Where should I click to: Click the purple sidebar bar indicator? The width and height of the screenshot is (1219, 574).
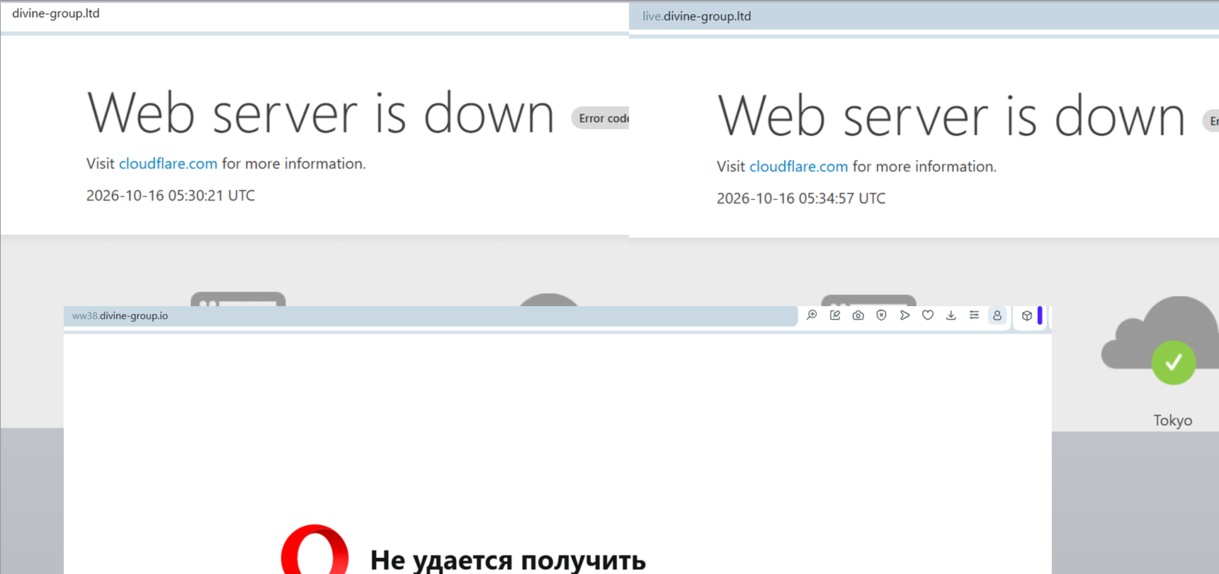click(x=1040, y=315)
